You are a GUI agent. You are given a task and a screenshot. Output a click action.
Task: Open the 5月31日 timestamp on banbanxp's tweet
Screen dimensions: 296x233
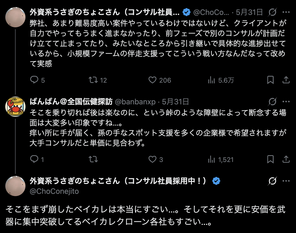point(175,102)
